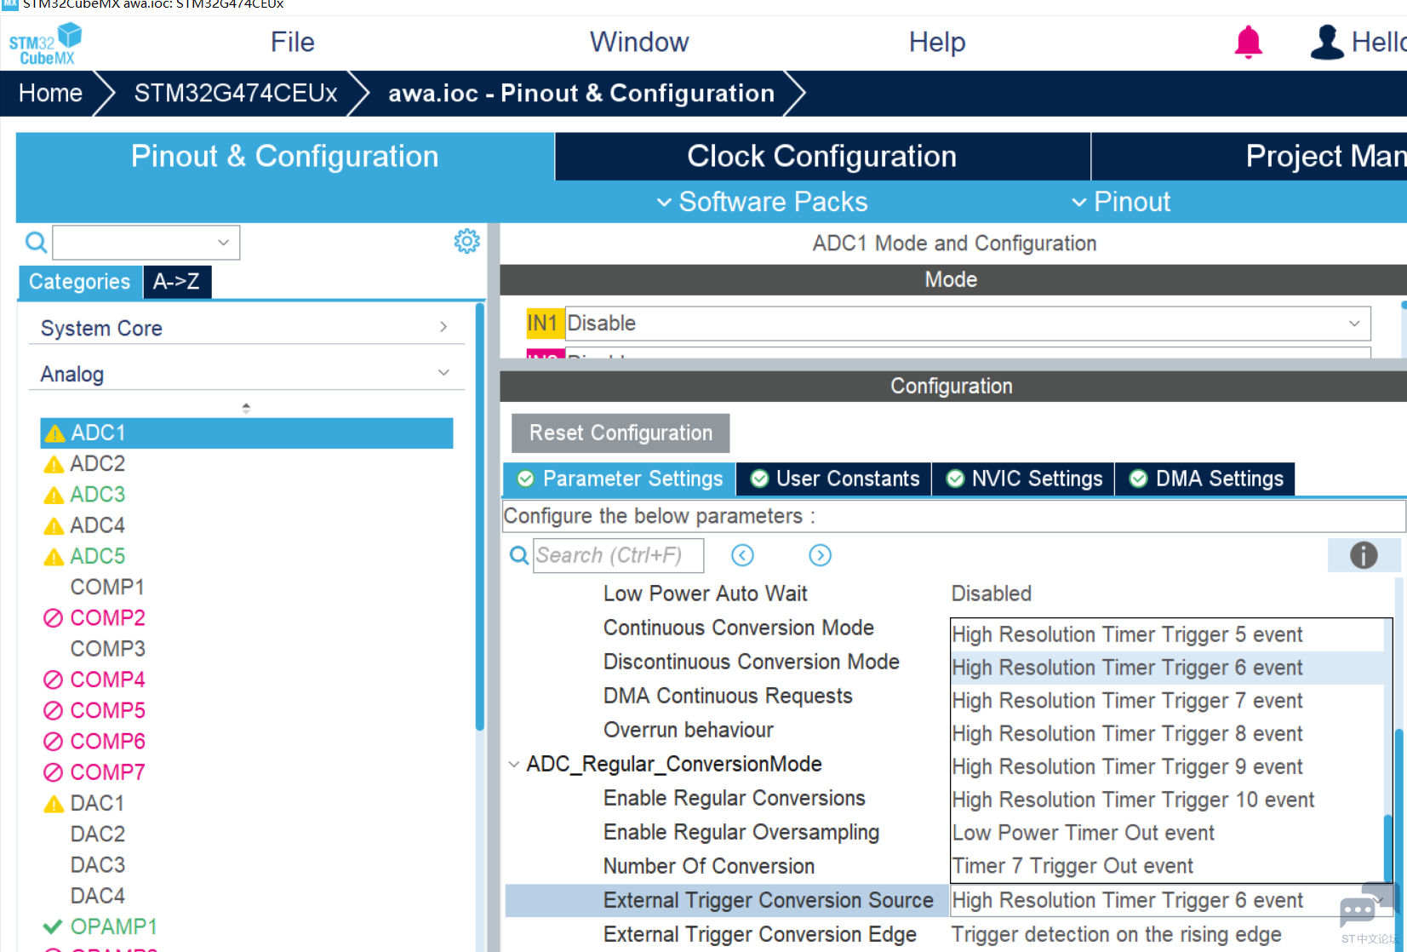Click the parameter Search (Ctrl+F) field
The image size is (1407, 952).
tap(619, 555)
